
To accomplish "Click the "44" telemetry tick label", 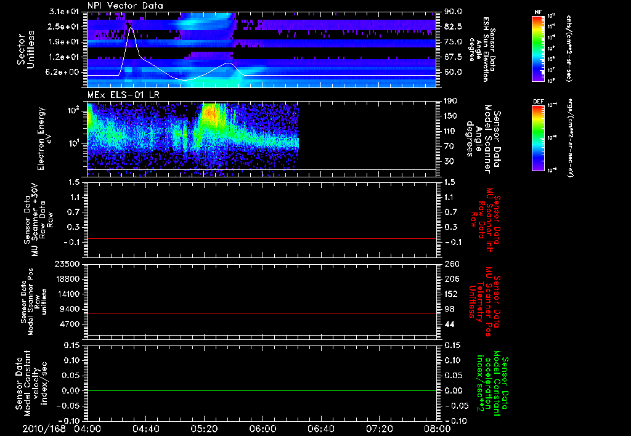I will tap(449, 324).
